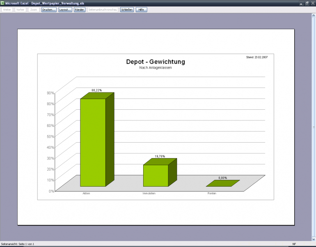This screenshot has width=316, height=247.
Task: Click the flat Renten bar
Action: tap(223, 183)
